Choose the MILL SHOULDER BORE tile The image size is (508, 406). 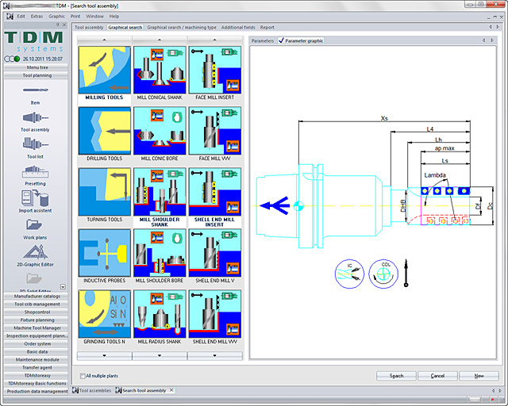coord(160,252)
